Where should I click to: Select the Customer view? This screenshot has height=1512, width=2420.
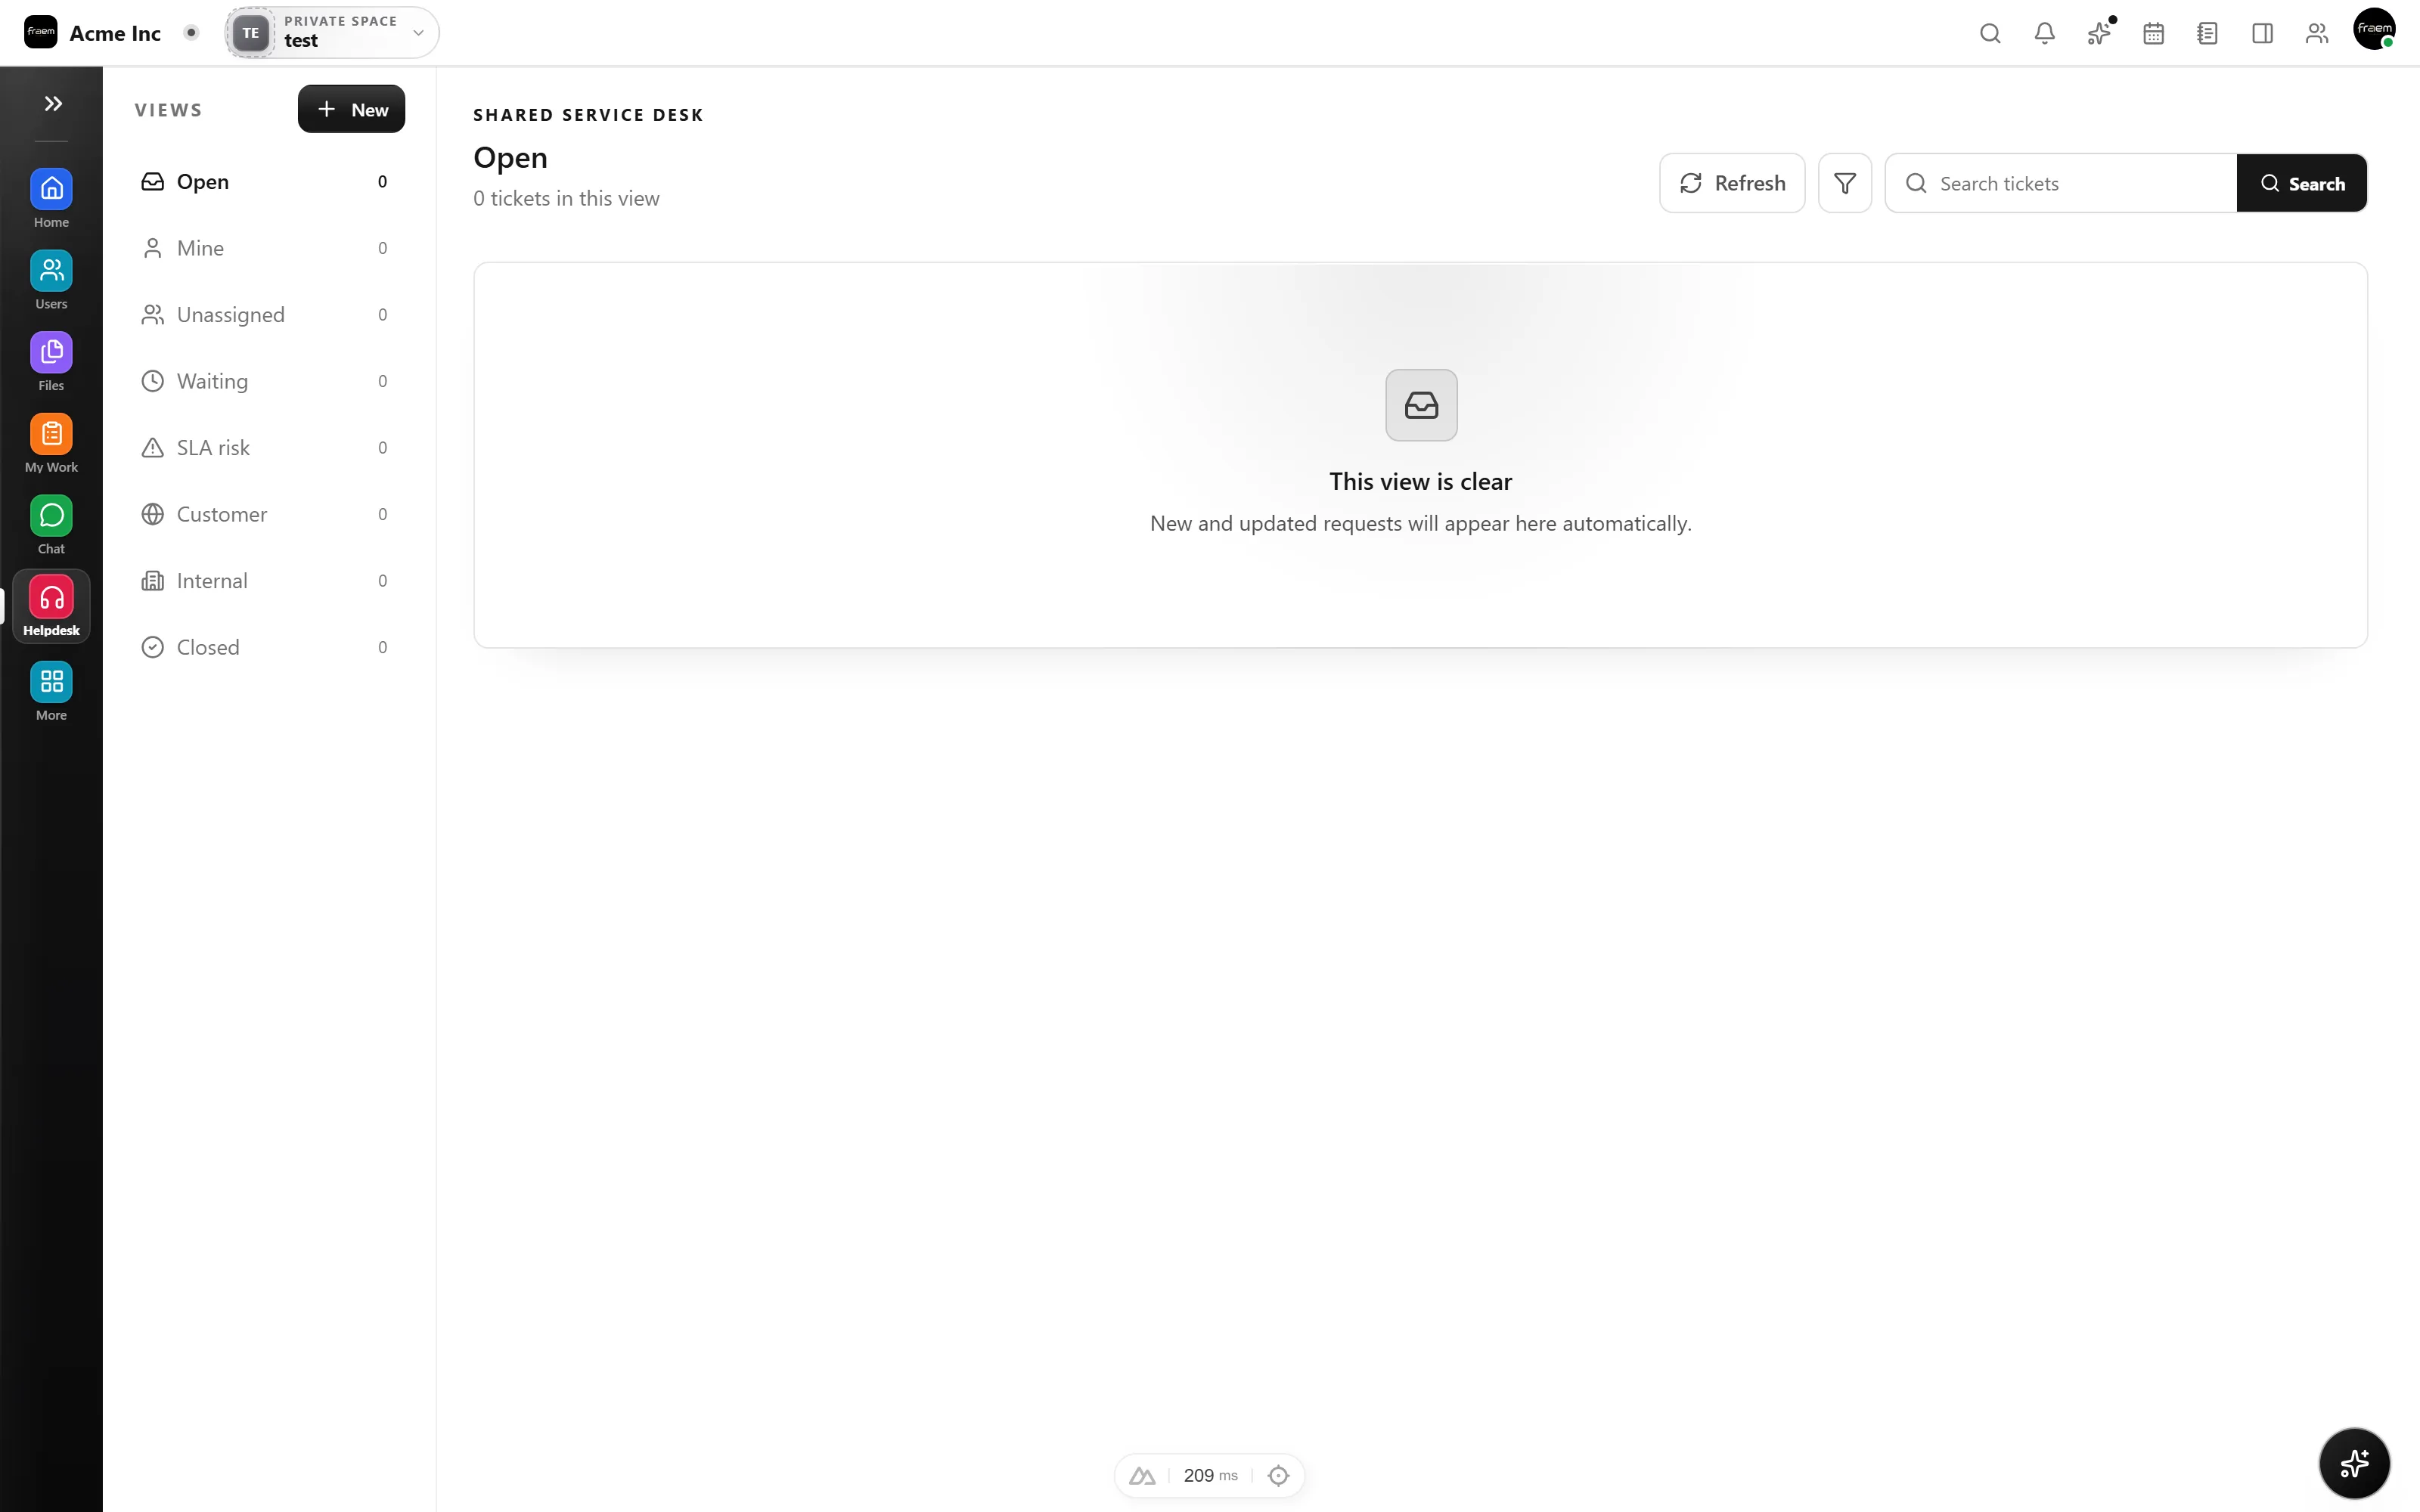(265, 514)
